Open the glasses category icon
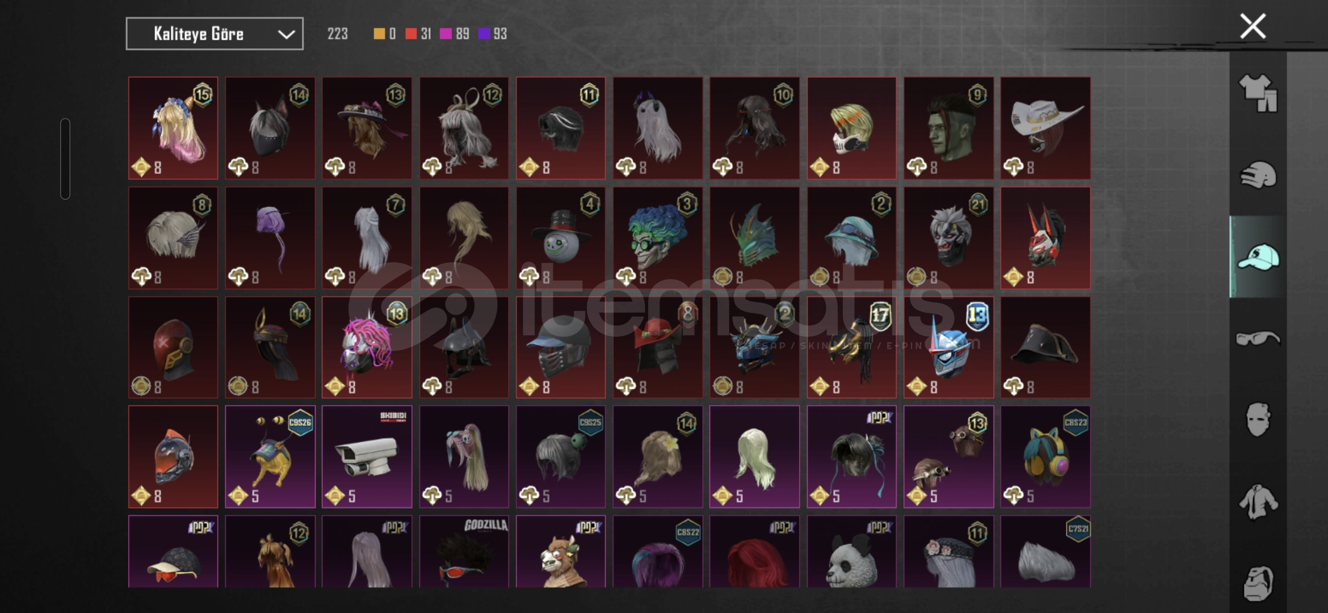 [1258, 338]
